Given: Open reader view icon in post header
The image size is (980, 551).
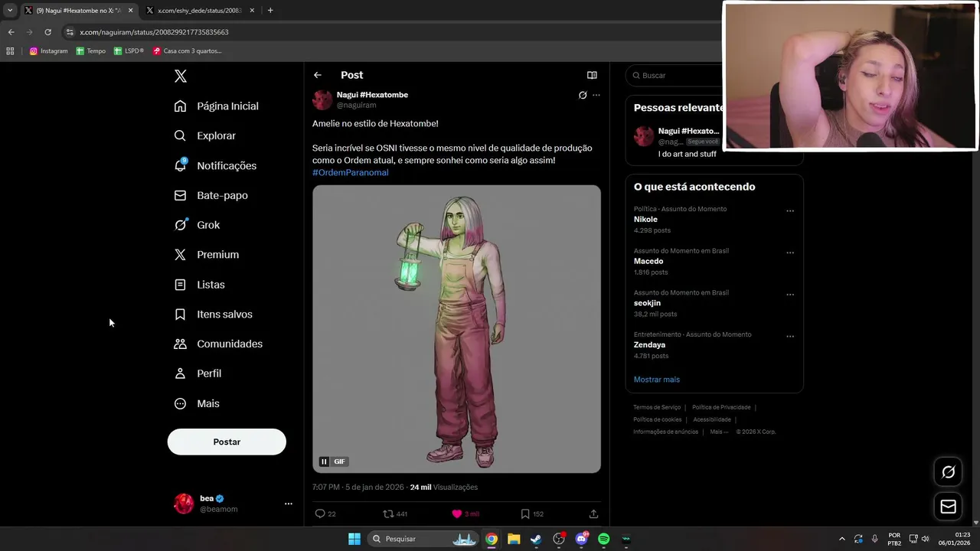Looking at the screenshot, I should (x=592, y=75).
